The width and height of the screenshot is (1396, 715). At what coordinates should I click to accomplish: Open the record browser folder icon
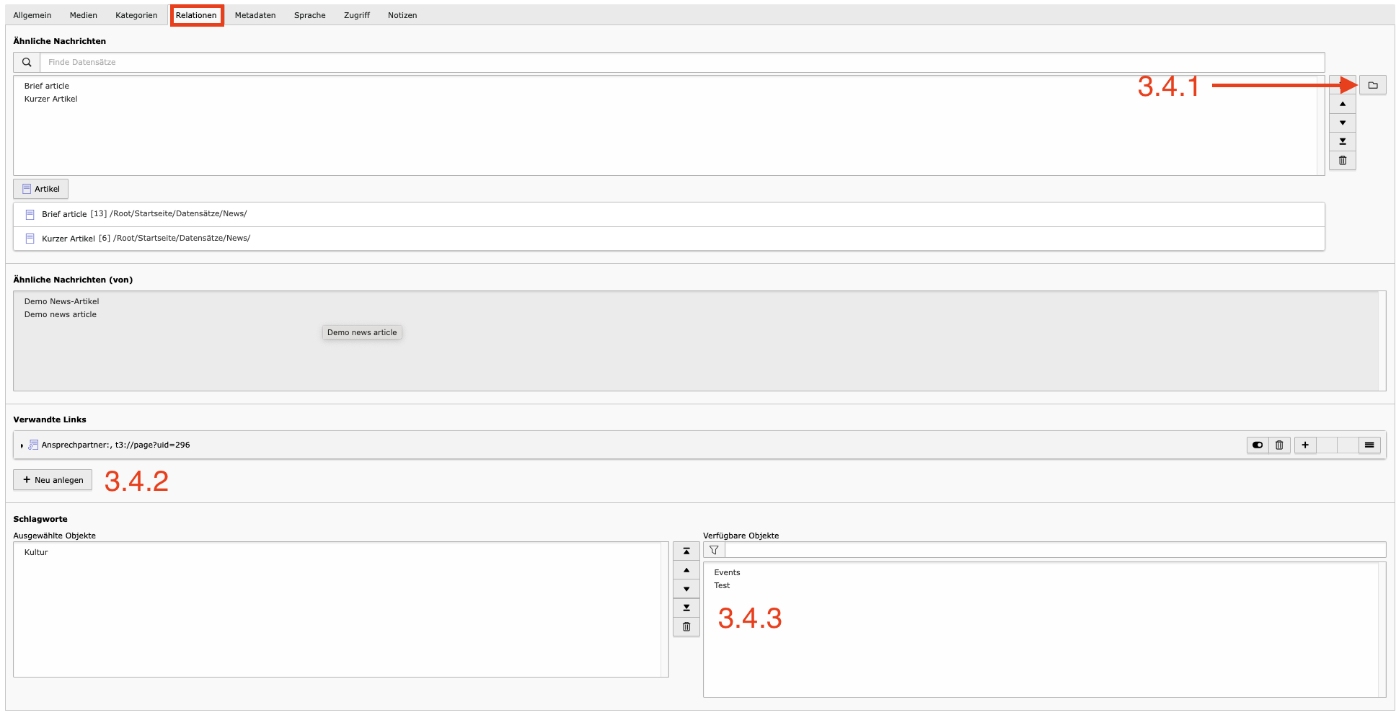pyautogui.click(x=1372, y=86)
